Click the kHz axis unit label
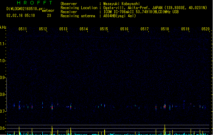The width and height of the screenshot is (213, 135). [3, 27]
